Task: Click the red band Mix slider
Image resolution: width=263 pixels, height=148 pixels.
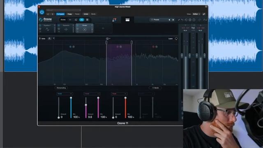Action: coord(125,108)
